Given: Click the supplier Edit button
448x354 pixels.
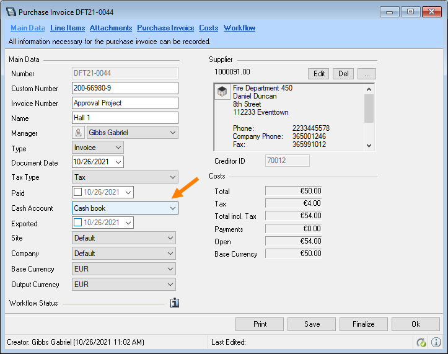Looking at the screenshot, I should pyautogui.click(x=319, y=74).
